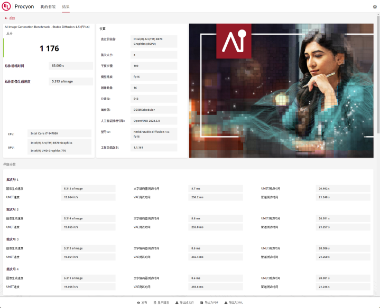Click batch 4 speed 5.311 s/image

point(88,278)
